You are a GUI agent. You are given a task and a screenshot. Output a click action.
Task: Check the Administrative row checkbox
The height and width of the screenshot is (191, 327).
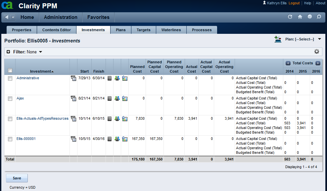pyautogui.click(x=10, y=78)
